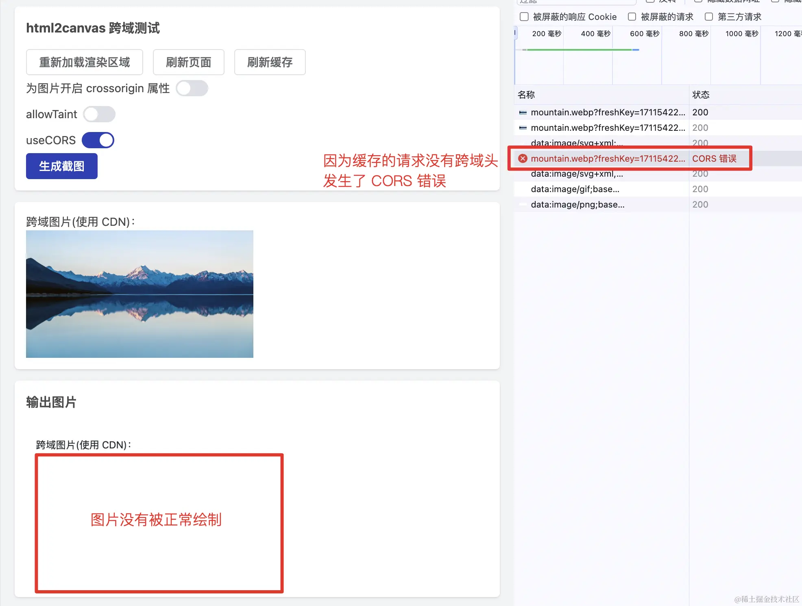This screenshot has height=606, width=802.
Task: Click the red error icon on the CORS failed request
Action: (523, 158)
